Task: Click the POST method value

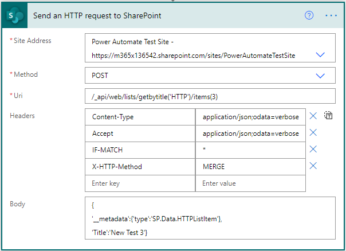Action: pos(100,76)
